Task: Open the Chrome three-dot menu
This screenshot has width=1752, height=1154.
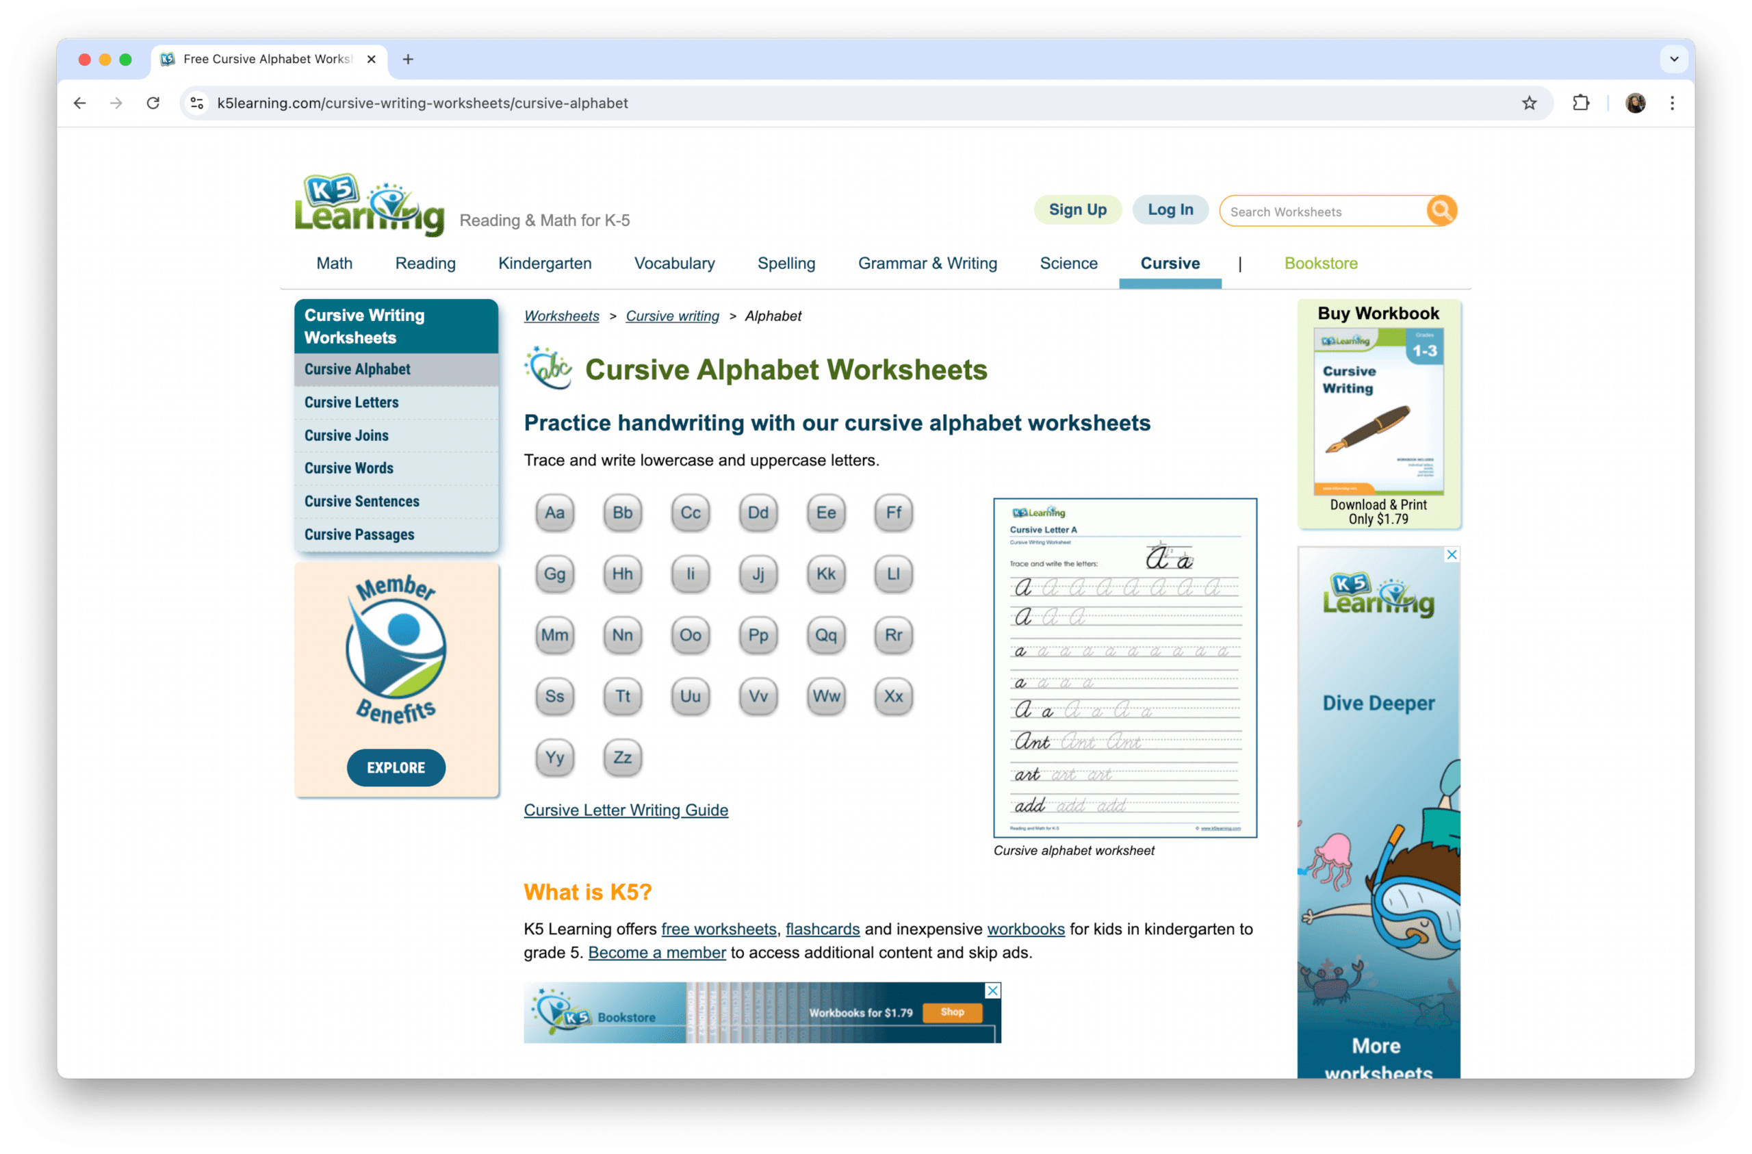Action: click(x=1672, y=103)
